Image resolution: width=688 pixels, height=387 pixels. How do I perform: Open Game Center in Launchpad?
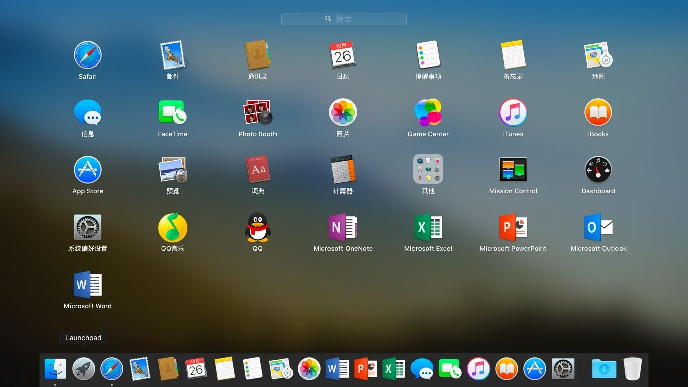tap(428, 112)
